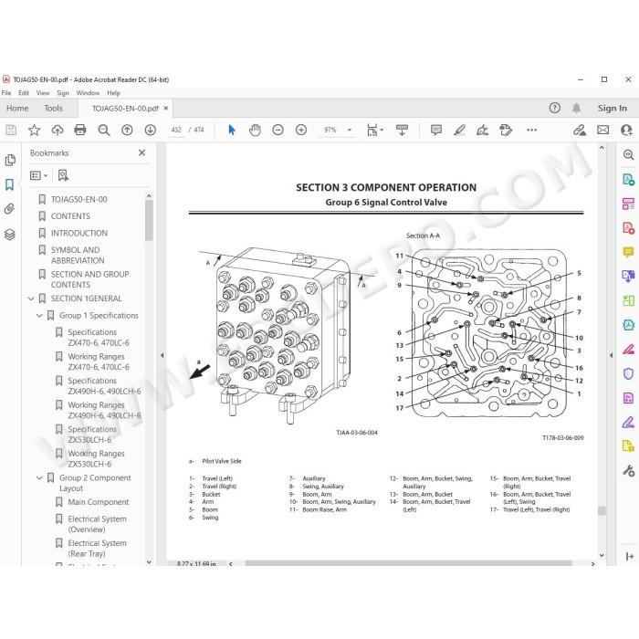Image resolution: width=639 pixels, height=639 pixels.
Task: Open bookmarks options menu dropdown
Action: coord(38,175)
